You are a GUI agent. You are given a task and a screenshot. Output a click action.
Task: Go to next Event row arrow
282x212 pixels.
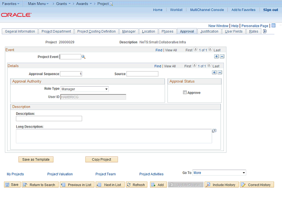click(211, 50)
